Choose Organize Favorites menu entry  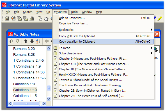[103, 23]
